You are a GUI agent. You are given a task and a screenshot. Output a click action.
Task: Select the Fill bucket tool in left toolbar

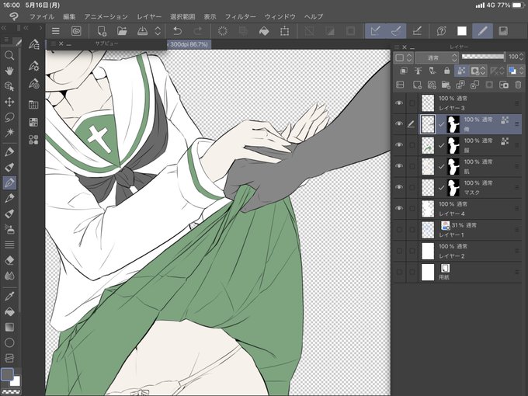click(x=9, y=311)
